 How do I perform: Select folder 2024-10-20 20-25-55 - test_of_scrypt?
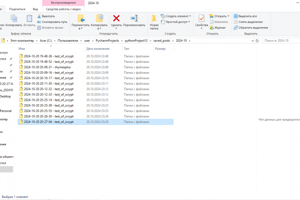tap(49, 111)
